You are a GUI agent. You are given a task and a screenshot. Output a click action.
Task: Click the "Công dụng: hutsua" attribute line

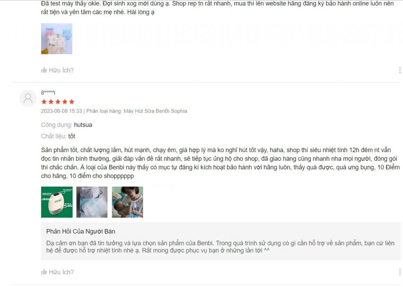tap(67, 125)
